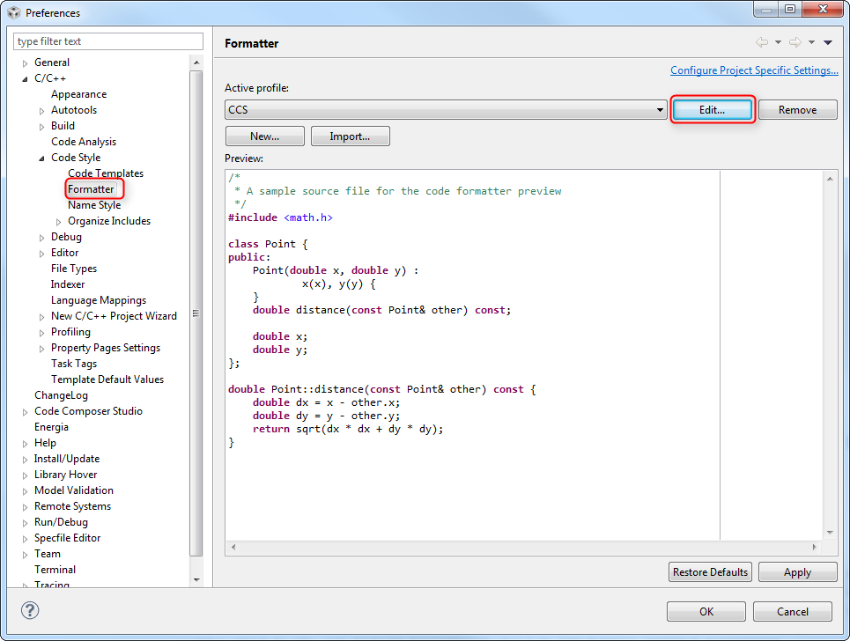Open the back history dropdown arrow
Viewport: 850px width, 641px height.
(778, 42)
